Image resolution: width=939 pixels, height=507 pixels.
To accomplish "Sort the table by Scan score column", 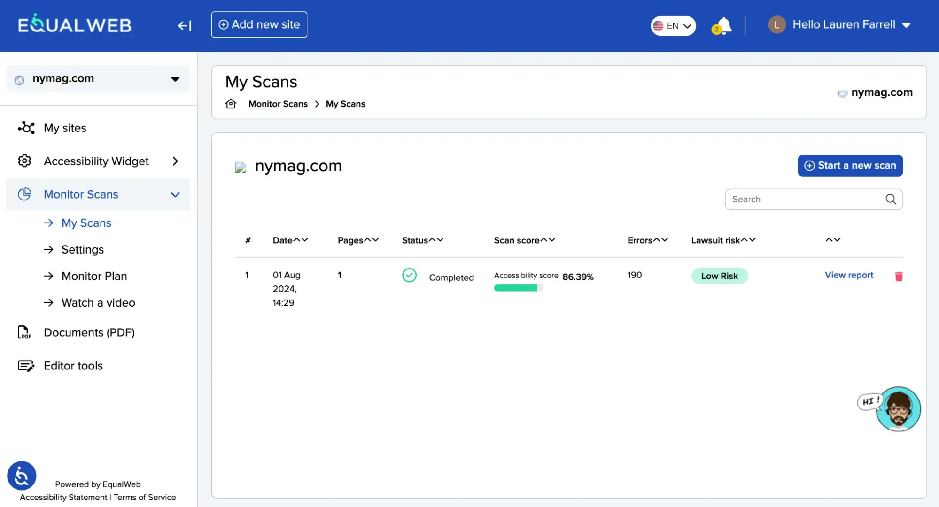I will (524, 240).
